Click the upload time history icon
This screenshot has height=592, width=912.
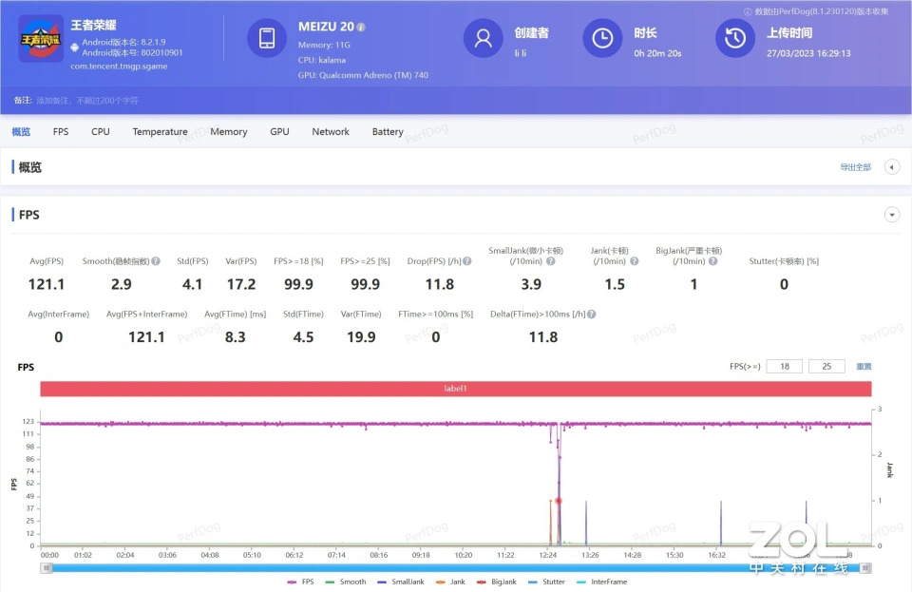coord(734,38)
